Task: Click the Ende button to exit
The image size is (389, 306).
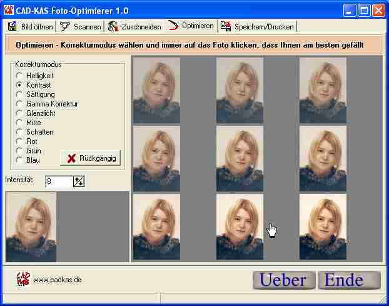Action: pyautogui.click(x=348, y=280)
